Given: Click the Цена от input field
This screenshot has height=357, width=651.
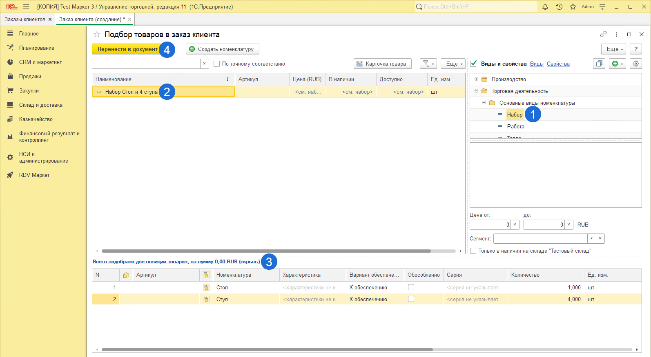Looking at the screenshot, I should pos(489,225).
